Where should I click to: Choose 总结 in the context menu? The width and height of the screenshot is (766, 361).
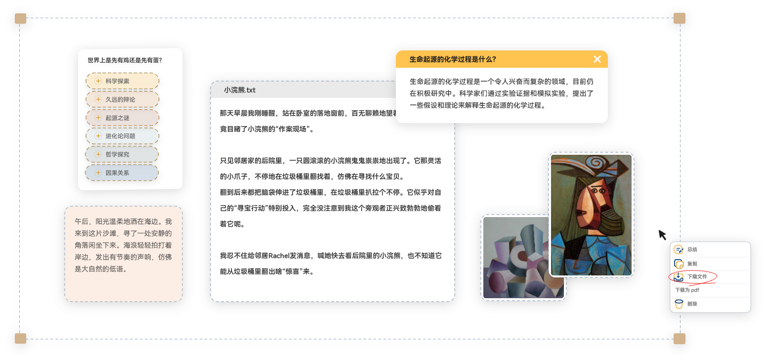pyautogui.click(x=710, y=250)
